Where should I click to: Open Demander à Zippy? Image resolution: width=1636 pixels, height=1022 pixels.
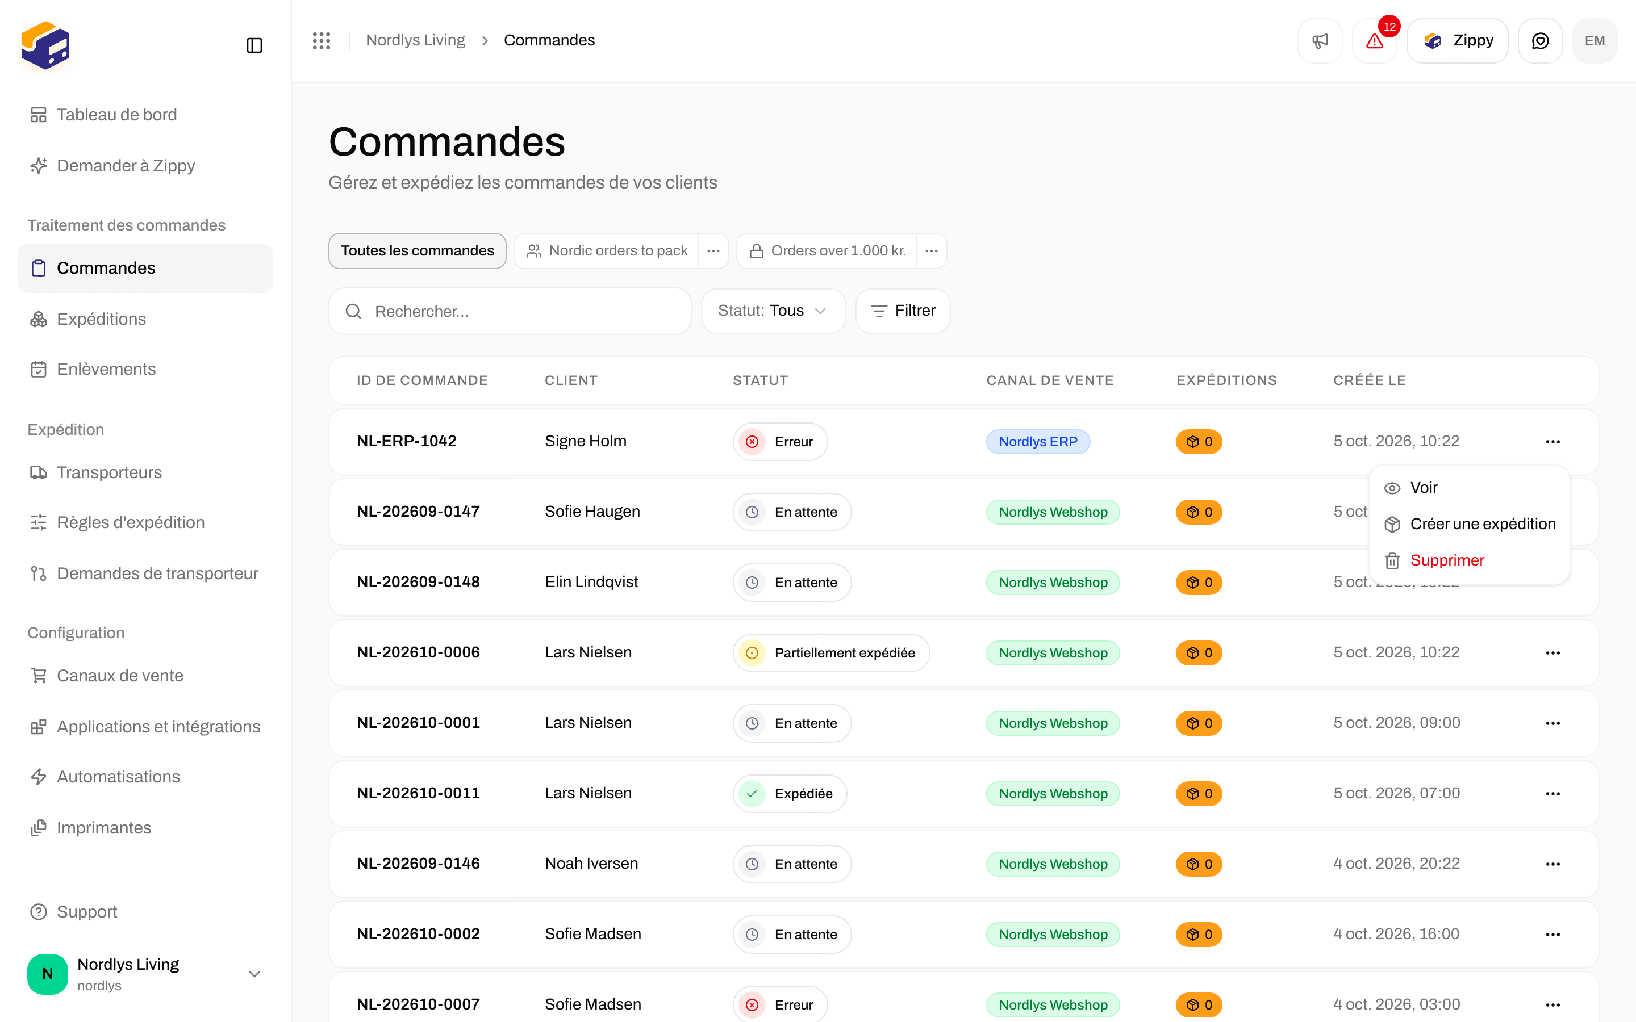145,166
